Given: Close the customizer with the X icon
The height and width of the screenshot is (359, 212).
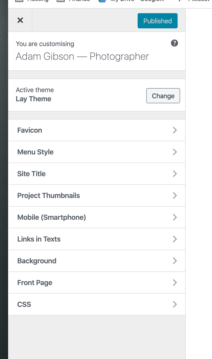Looking at the screenshot, I should click(20, 21).
